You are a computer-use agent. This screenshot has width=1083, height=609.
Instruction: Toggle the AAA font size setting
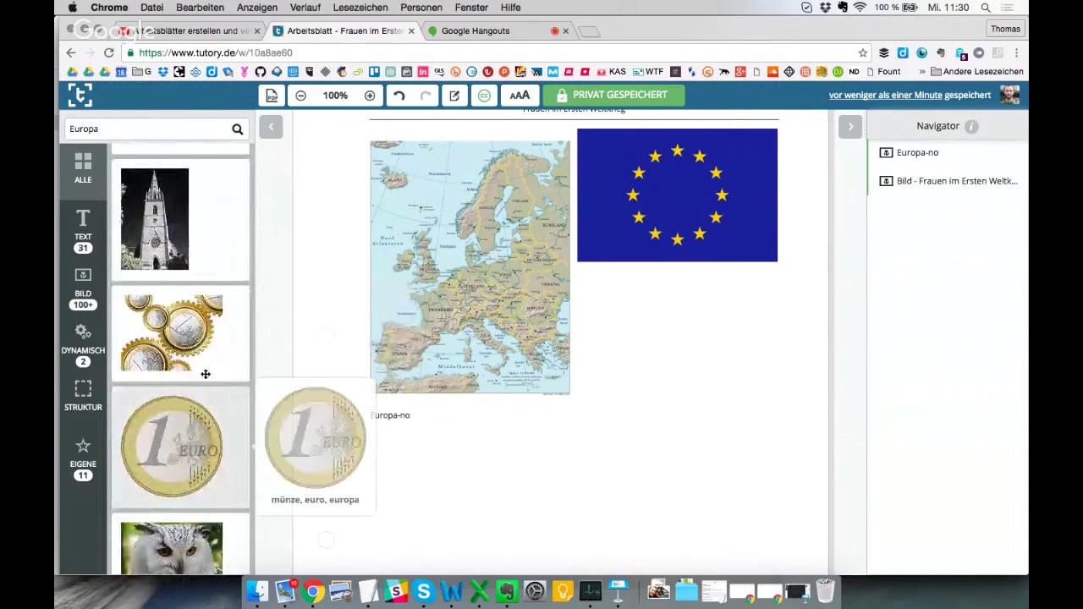point(520,96)
